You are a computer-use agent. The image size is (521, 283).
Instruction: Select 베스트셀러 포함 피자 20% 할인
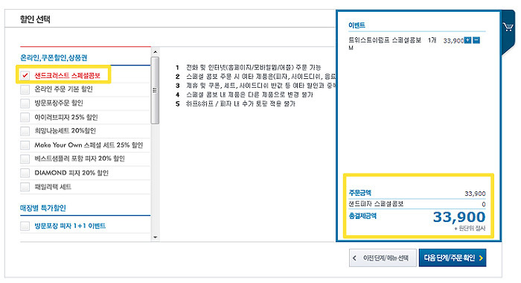[x=25, y=159]
